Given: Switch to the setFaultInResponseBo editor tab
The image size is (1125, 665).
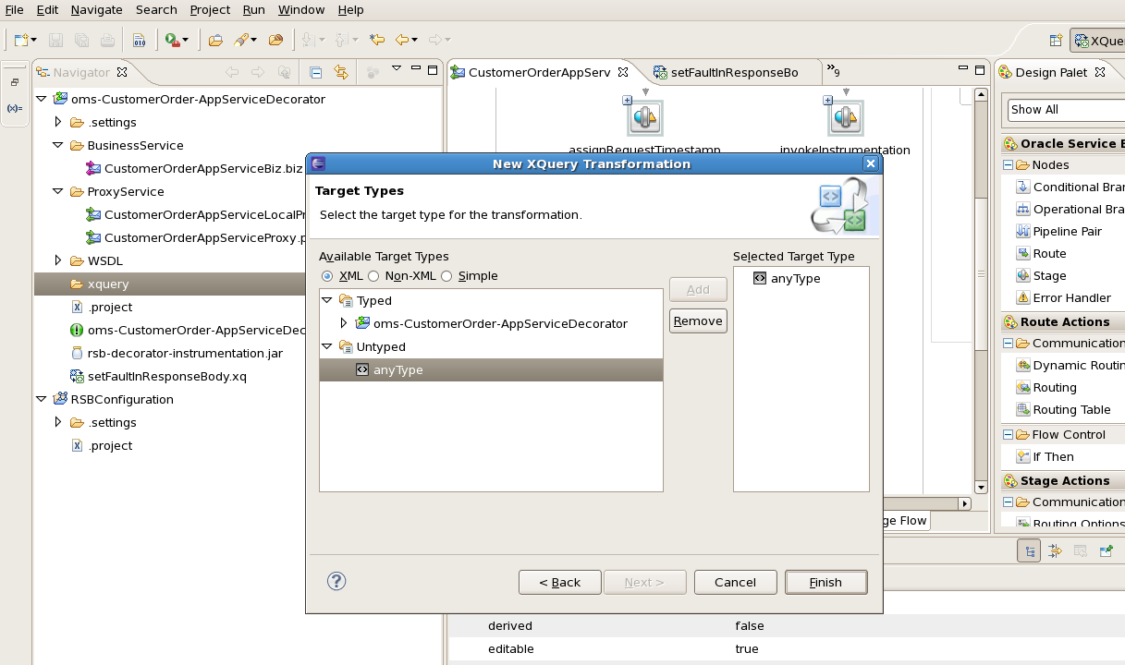Looking at the screenshot, I should pos(735,72).
